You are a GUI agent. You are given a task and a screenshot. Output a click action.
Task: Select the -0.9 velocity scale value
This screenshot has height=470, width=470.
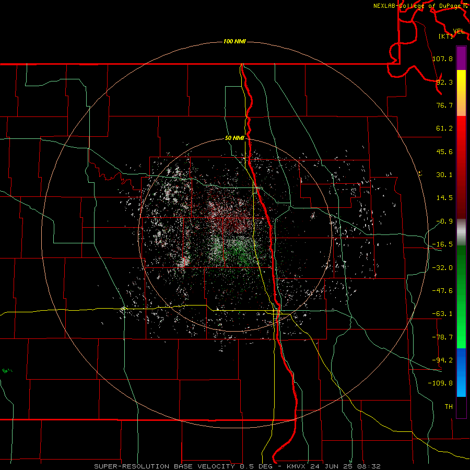coord(444,221)
